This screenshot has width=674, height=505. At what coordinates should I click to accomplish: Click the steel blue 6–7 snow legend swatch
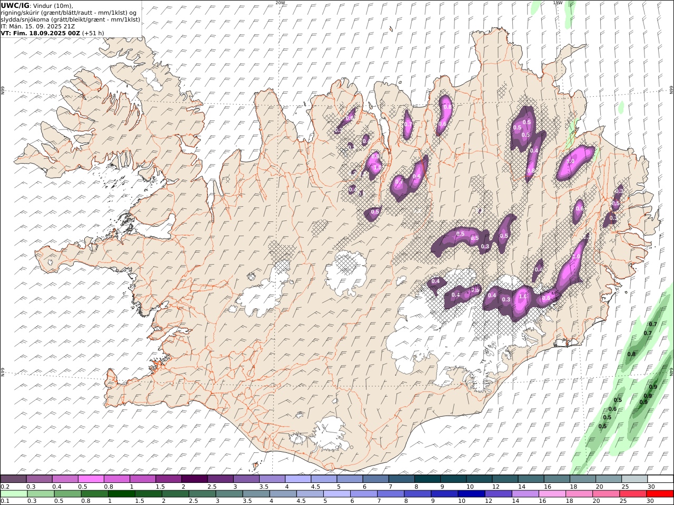(375, 479)
